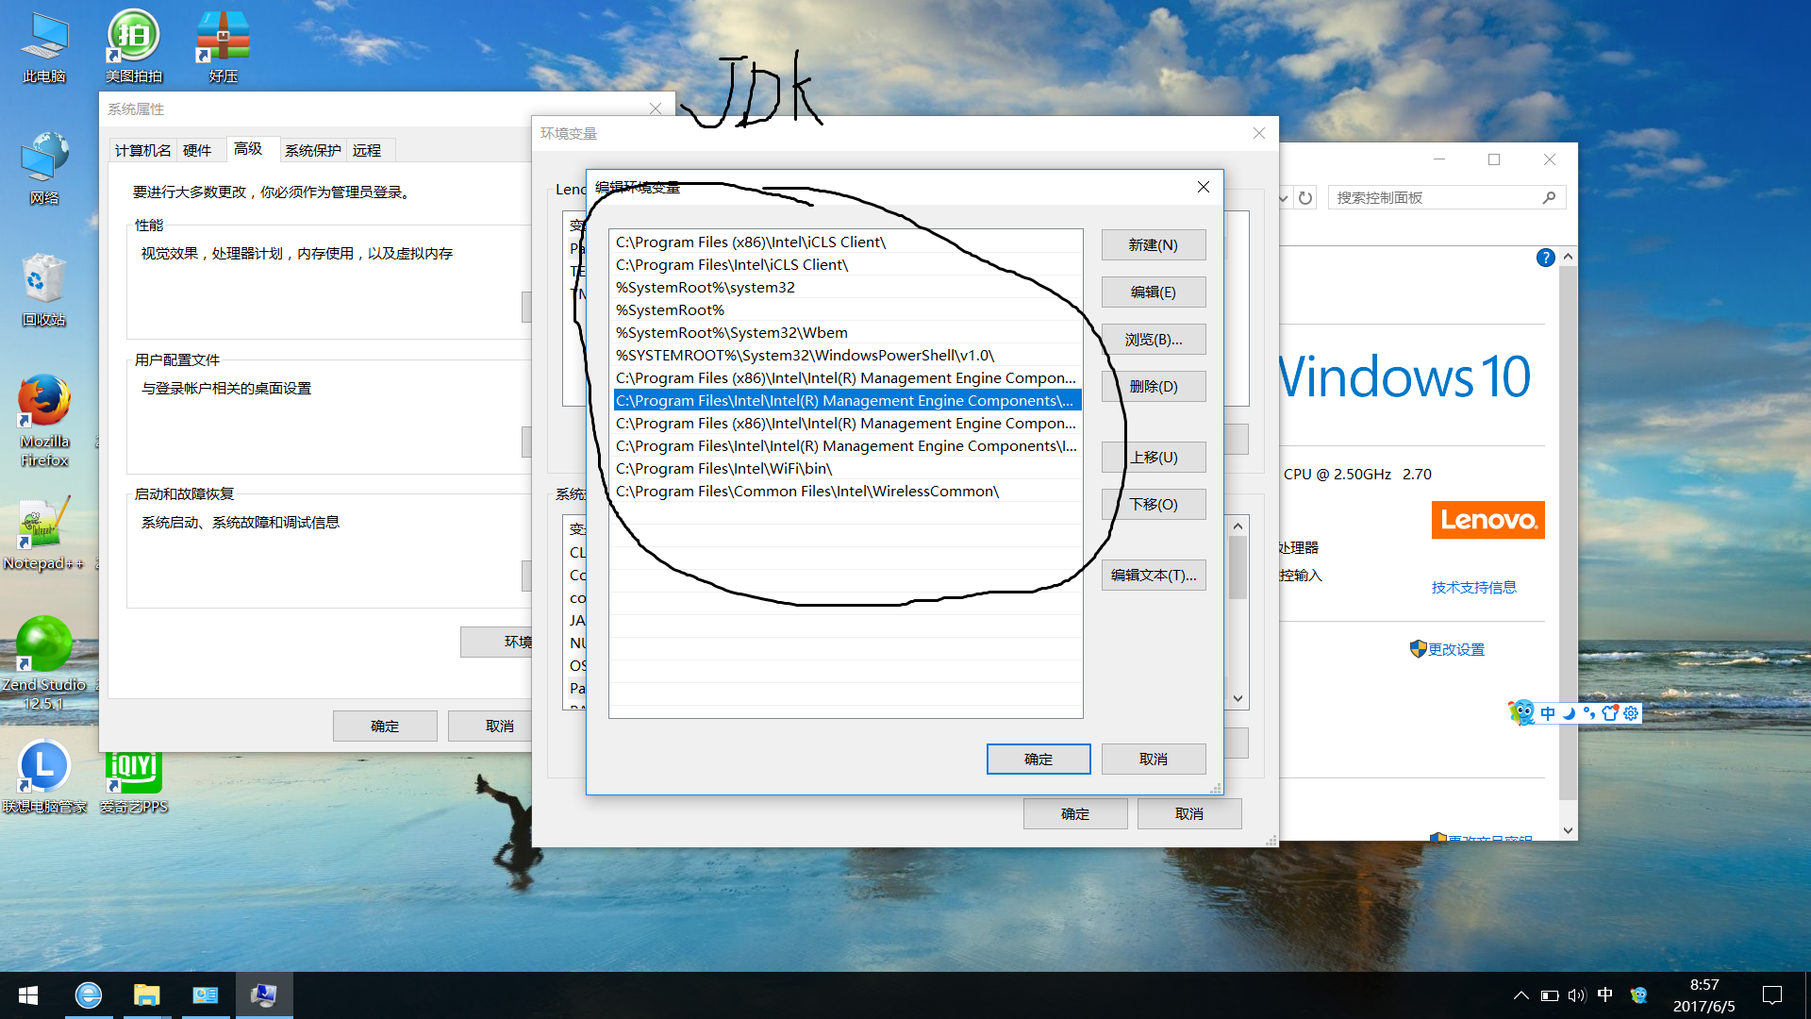Launch Notepad++ from the desktop
Screen dimensions: 1811x1019
point(43,533)
